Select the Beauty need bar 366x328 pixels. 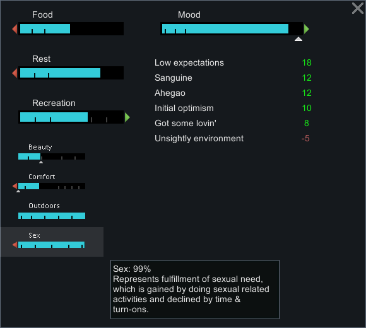(x=52, y=156)
